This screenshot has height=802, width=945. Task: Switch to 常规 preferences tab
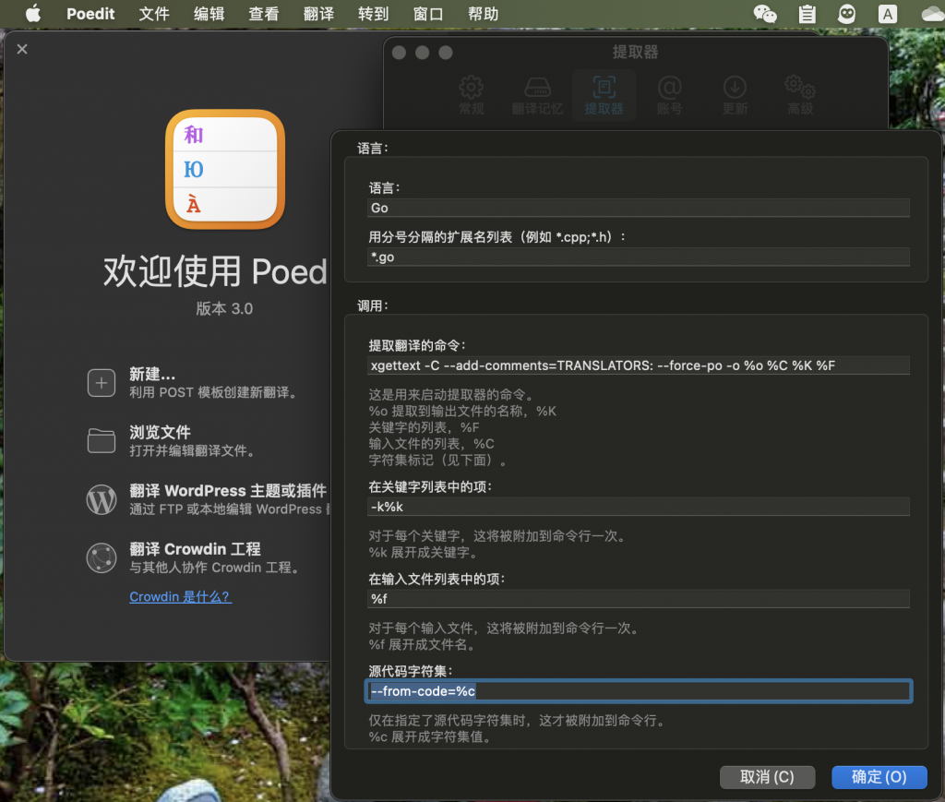click(472, 95)
